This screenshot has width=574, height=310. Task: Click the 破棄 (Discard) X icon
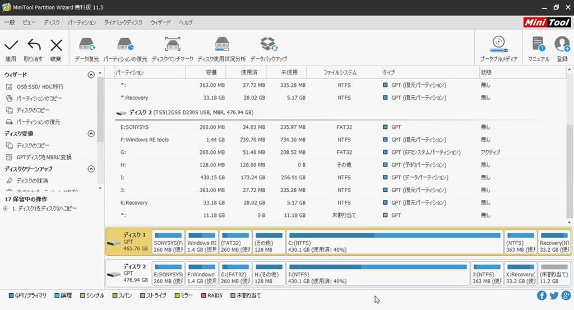(x=56, y=45)
